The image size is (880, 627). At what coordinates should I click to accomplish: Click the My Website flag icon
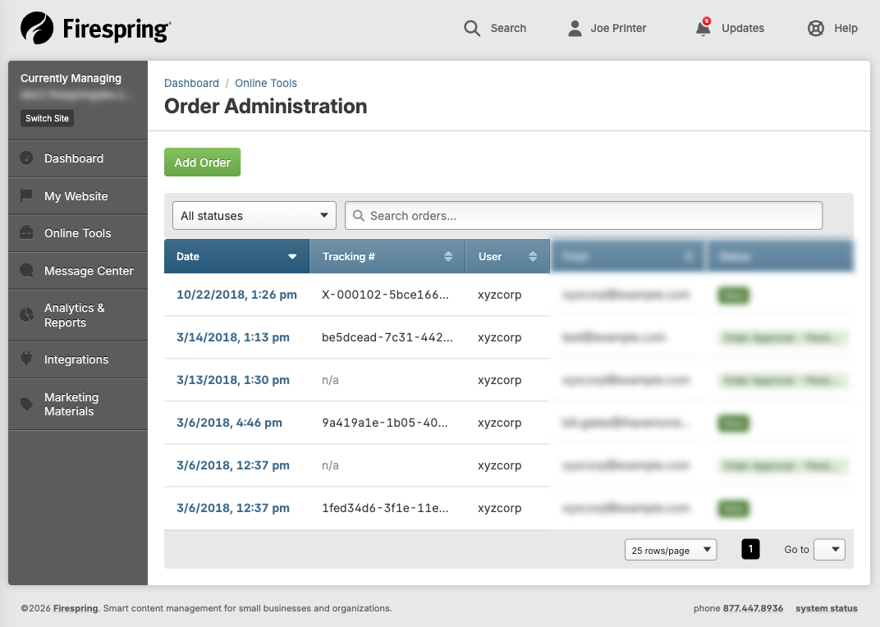[26, 196]
